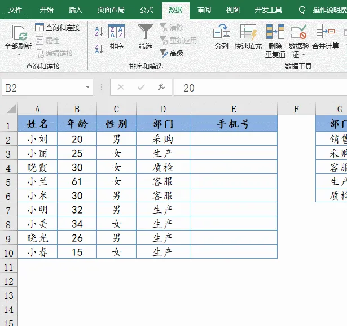Image resolution: width=347 pixels, height=326 pixels.
Task: Click Edit Links (编辑链接)
Action: point(54,54)
